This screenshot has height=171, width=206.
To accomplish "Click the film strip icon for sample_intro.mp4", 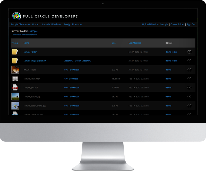I will [15, 79].
